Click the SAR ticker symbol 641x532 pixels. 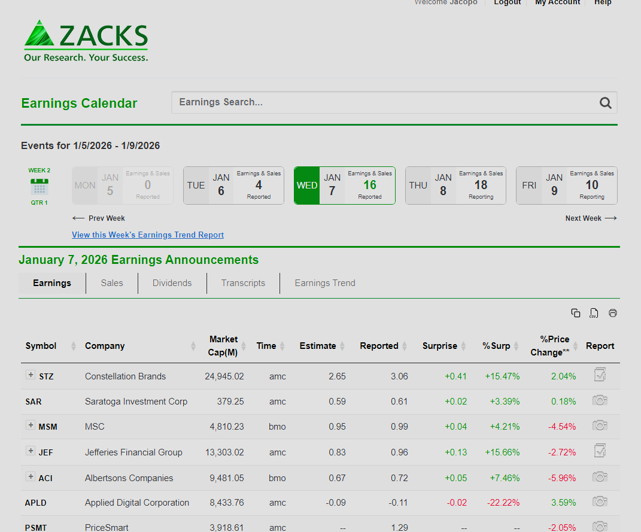pos(33,402)
